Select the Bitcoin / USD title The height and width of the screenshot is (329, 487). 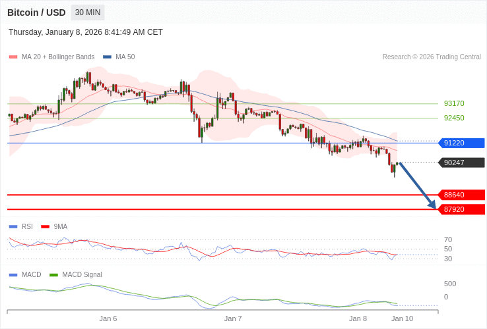(36, 13)
